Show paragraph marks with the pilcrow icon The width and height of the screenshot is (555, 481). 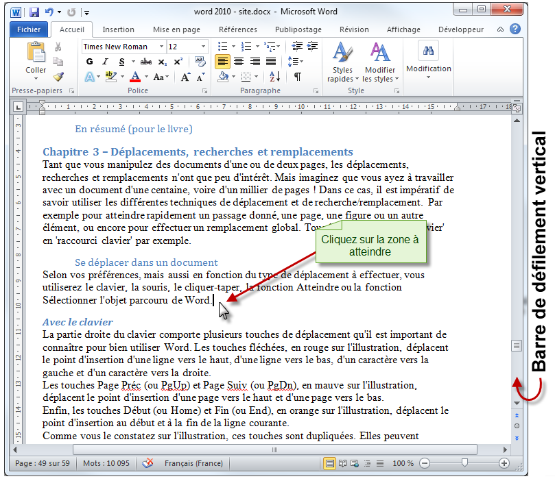tap(297, 77)
